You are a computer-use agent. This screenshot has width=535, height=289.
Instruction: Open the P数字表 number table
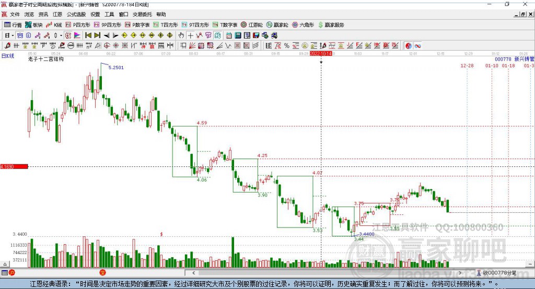(137, 25)
